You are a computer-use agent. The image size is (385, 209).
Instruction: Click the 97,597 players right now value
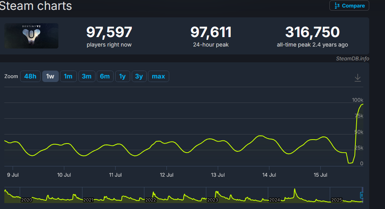[109, 32]
